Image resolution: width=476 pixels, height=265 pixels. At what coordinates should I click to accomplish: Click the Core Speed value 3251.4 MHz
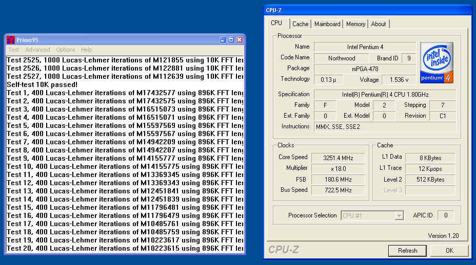[338, 158]
